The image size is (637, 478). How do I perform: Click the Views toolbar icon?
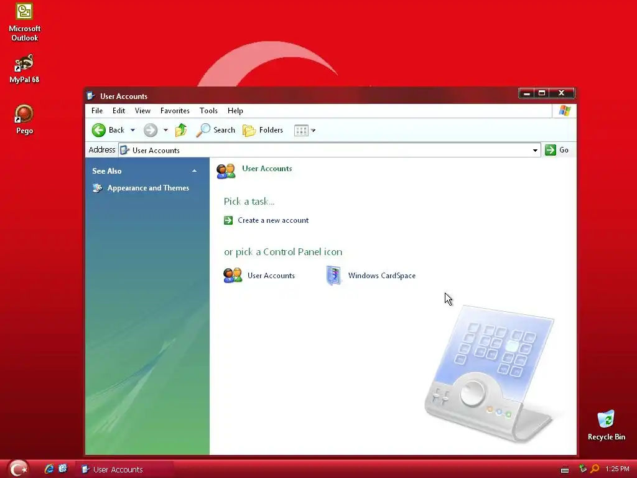(x=301, y=131)
